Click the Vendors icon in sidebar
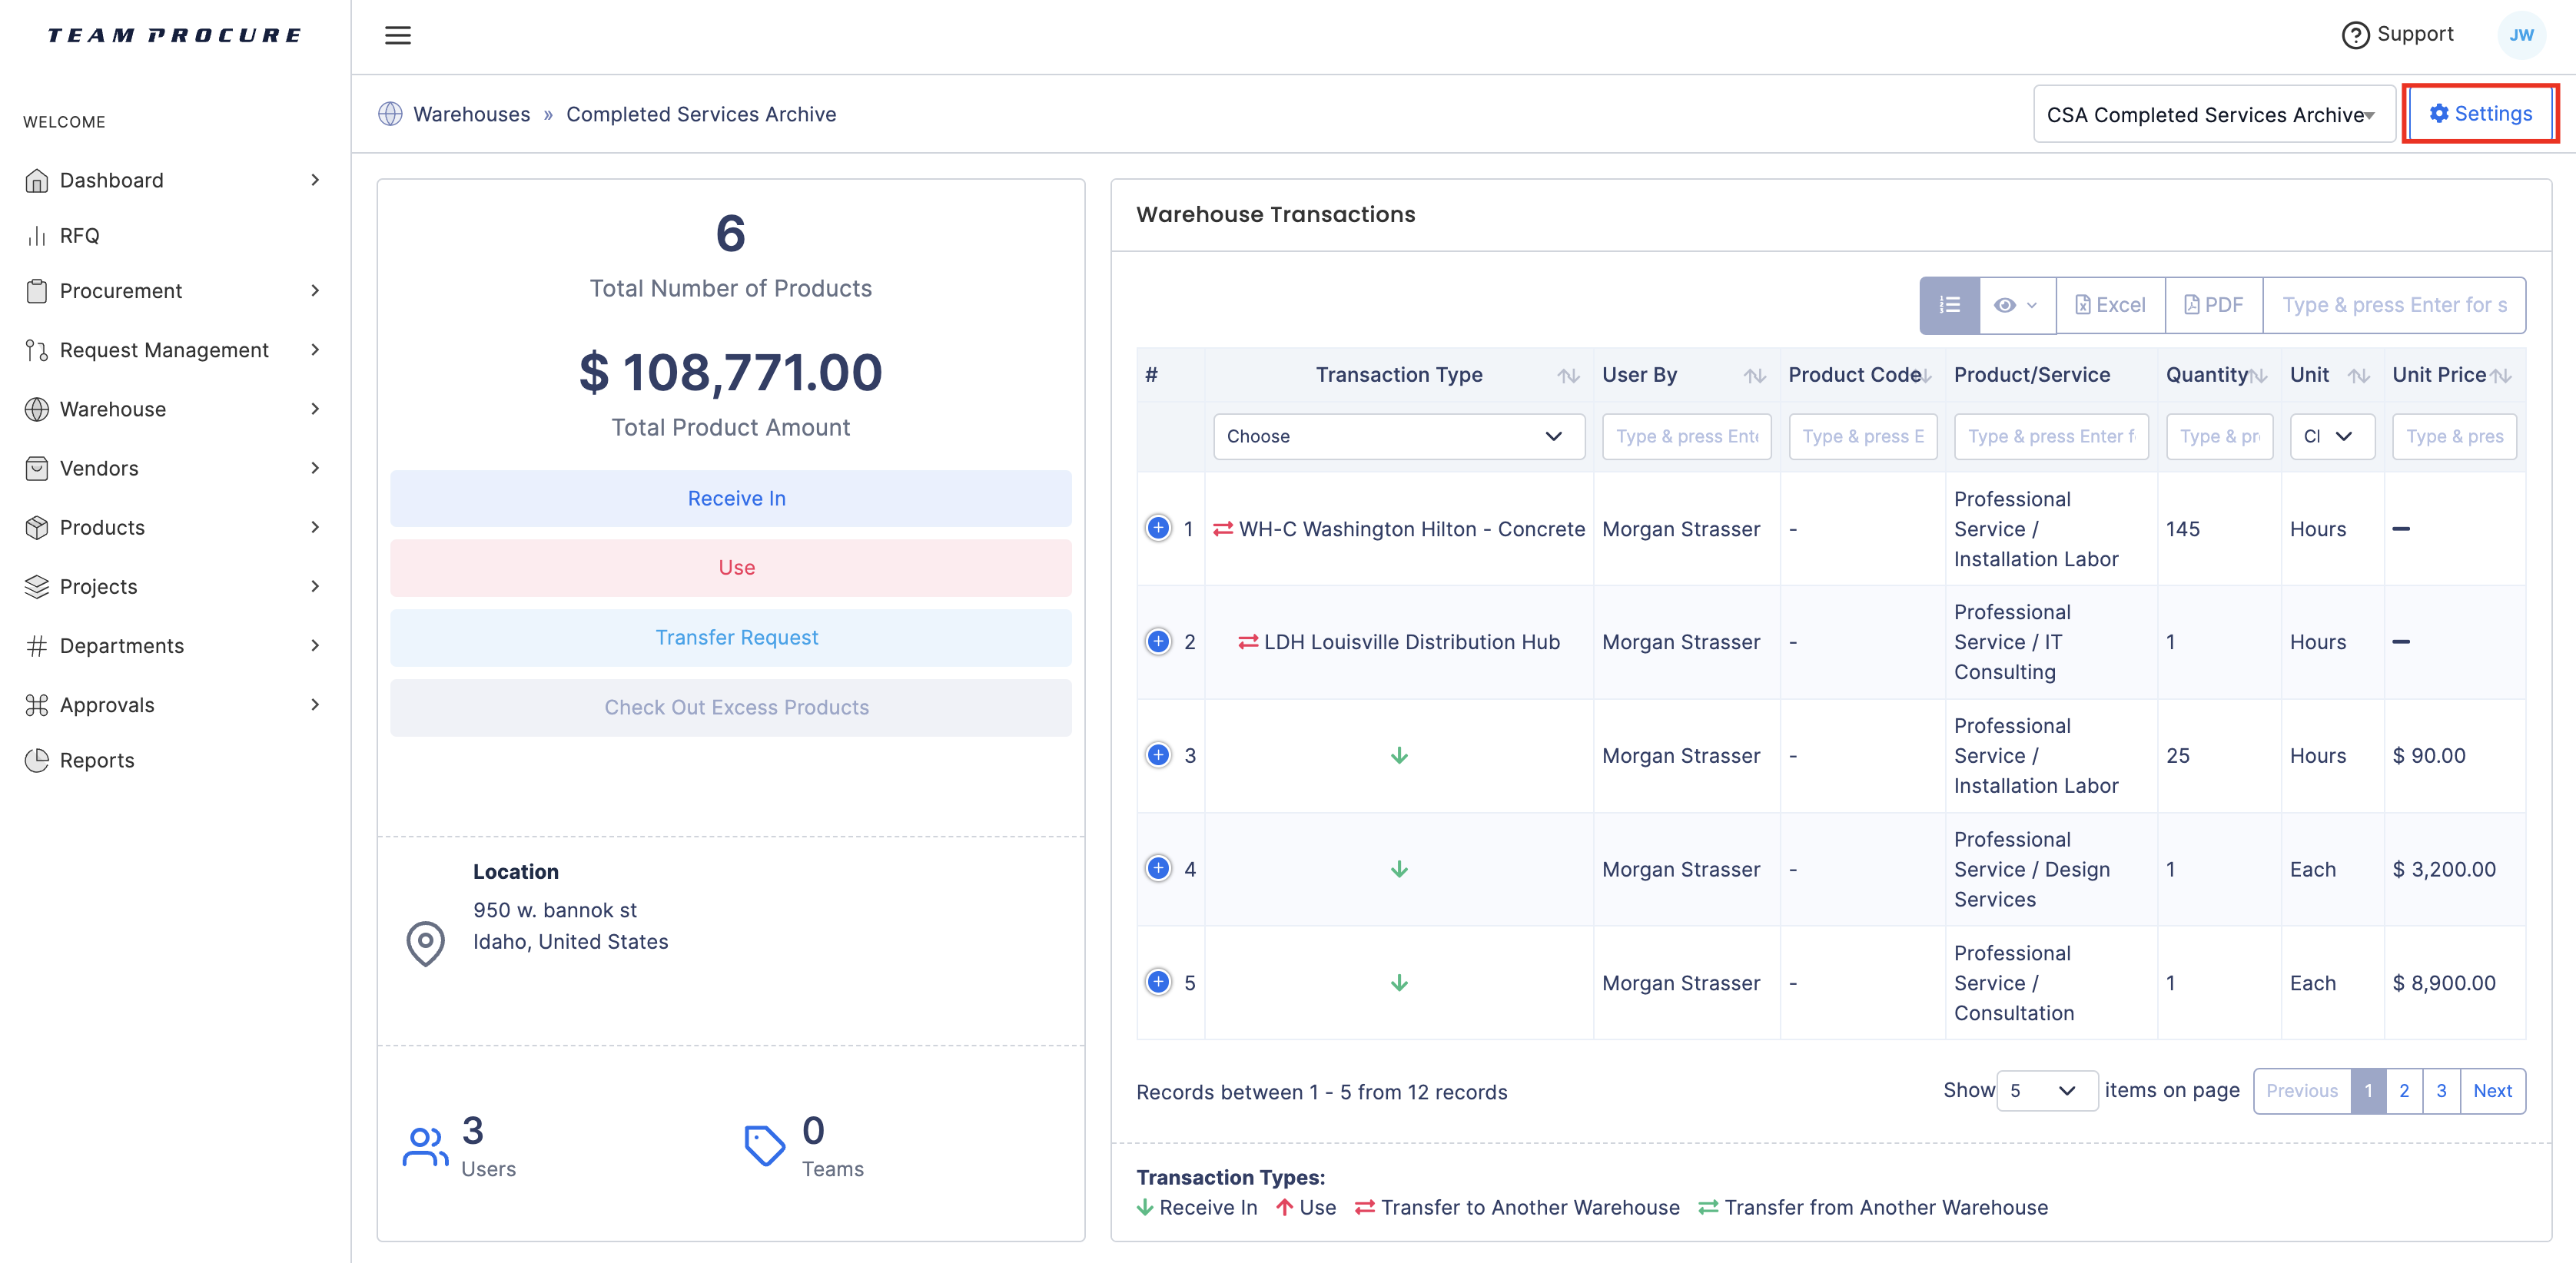The width and height of the screenshot is (2576, 1263). [37, 468]
